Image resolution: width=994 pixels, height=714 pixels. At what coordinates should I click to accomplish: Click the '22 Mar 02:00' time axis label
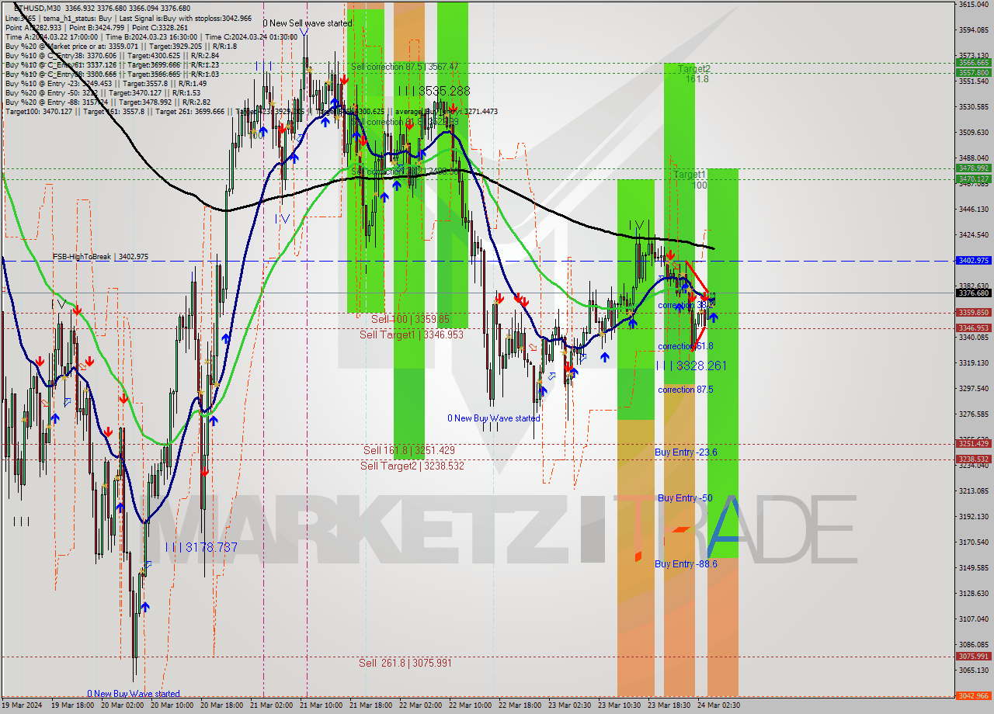coord(421,705)
